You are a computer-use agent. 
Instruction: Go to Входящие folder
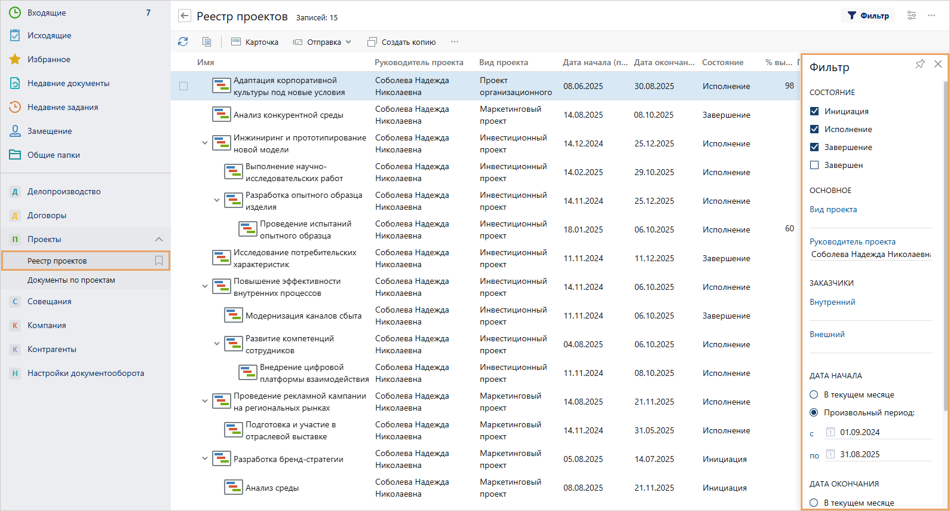pos(47,13)
